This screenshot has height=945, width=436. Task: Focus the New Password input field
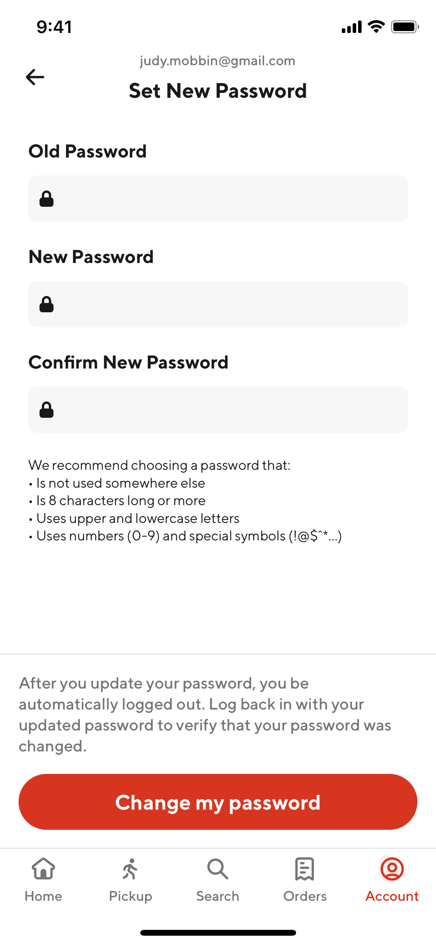coord(229,304)
